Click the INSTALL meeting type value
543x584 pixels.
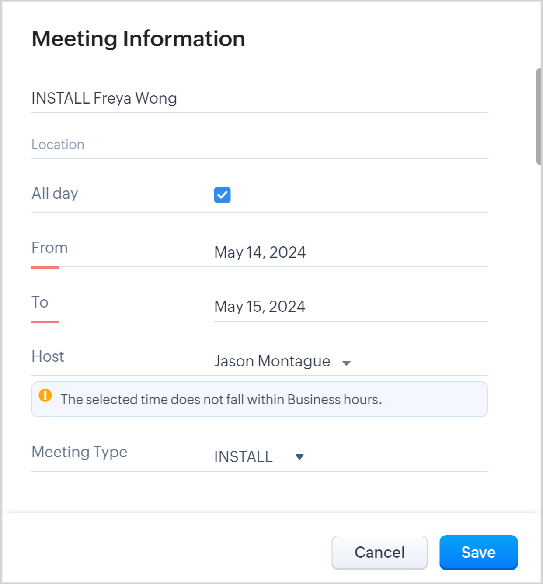(x=244, y=457)
